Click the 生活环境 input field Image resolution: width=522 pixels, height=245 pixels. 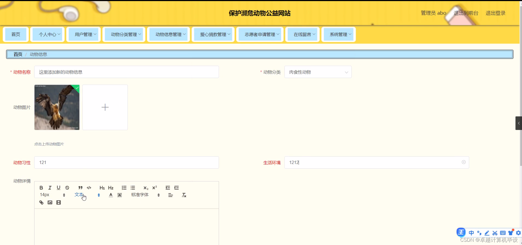377,163
